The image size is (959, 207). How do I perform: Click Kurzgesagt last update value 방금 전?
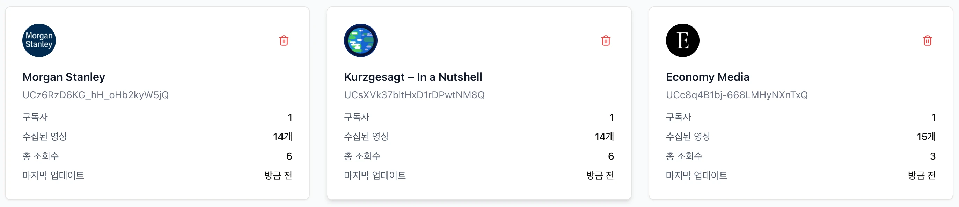600,175
